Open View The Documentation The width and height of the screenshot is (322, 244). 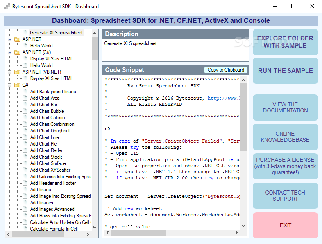coord(285,107)
